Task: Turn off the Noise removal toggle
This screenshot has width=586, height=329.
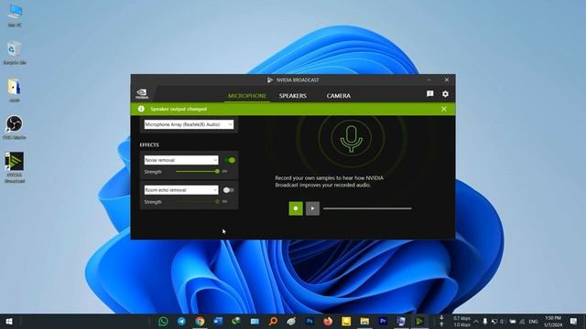Action: pyautogui.click(x=230, y=160)
